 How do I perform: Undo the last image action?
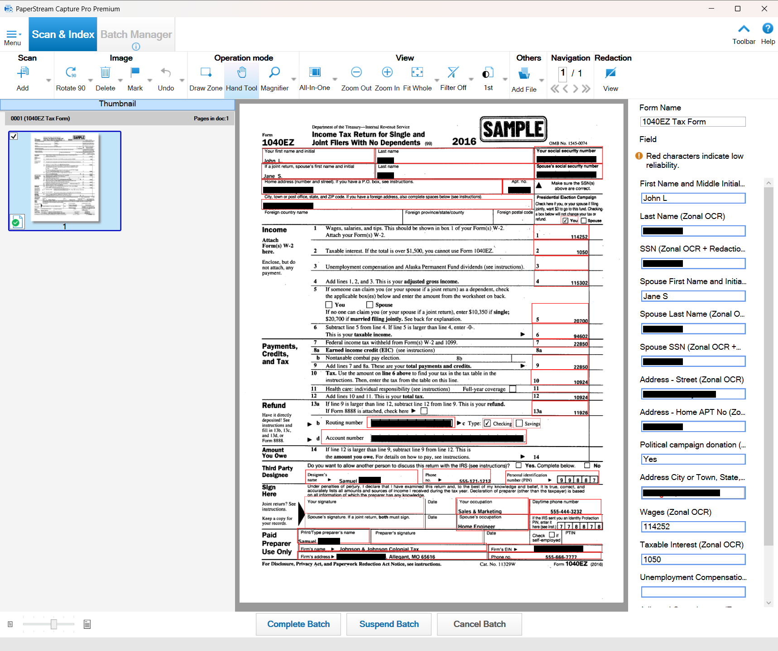(166, 73)
